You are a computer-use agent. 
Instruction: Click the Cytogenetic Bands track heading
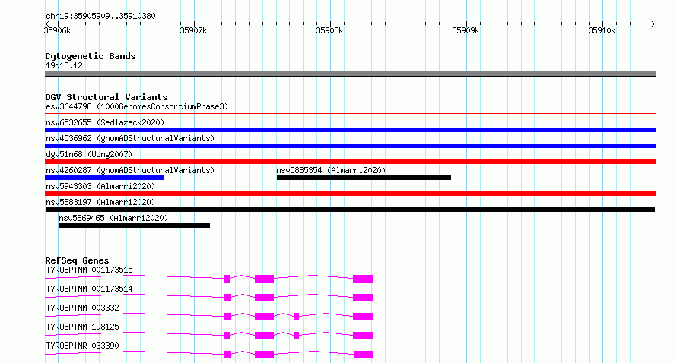pyautogui.click(x=91, y=56)
